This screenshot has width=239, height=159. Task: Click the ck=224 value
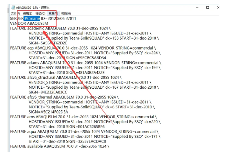point(151,53)
